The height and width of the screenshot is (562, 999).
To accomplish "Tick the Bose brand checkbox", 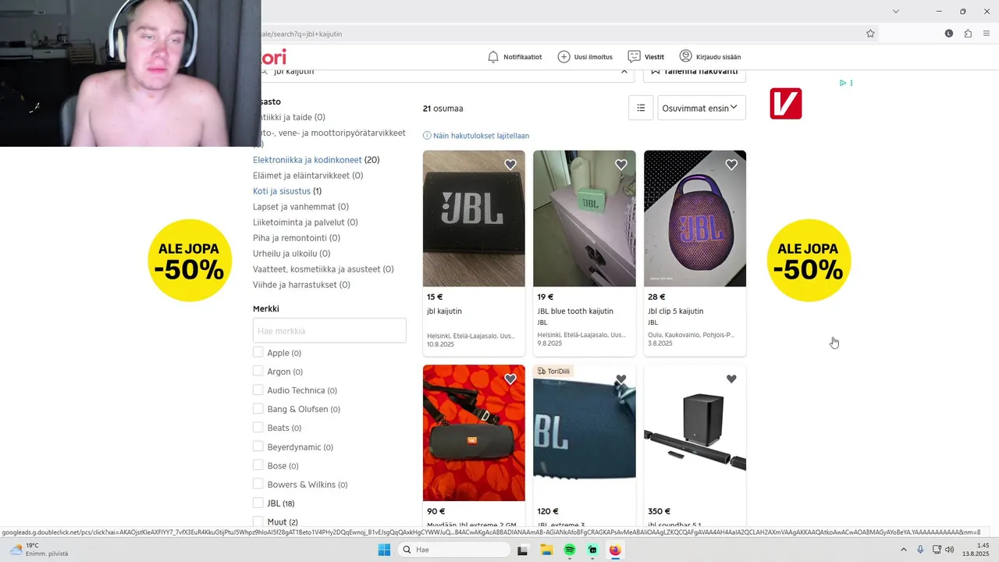I will [x=258, y=465].
